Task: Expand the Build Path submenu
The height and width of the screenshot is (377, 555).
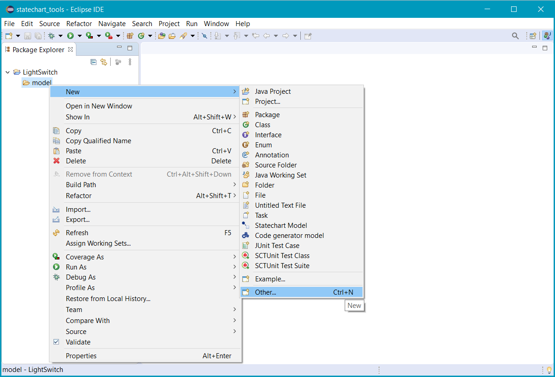Action: [145, 185]
